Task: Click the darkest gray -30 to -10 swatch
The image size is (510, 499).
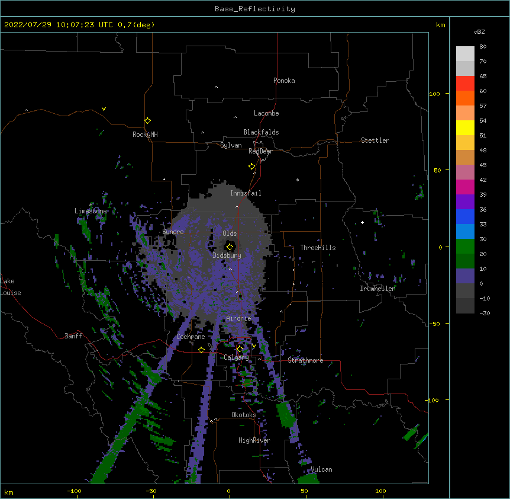Action: pyautogui.click(x=465, y=306)
